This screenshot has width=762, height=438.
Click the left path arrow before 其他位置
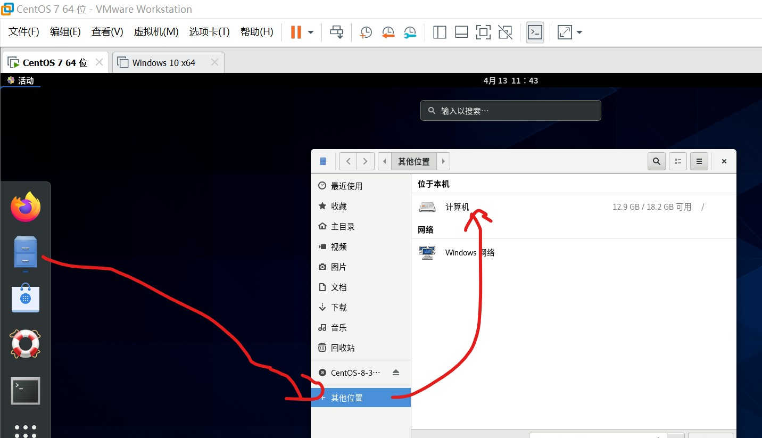click(x=385, y=161)
